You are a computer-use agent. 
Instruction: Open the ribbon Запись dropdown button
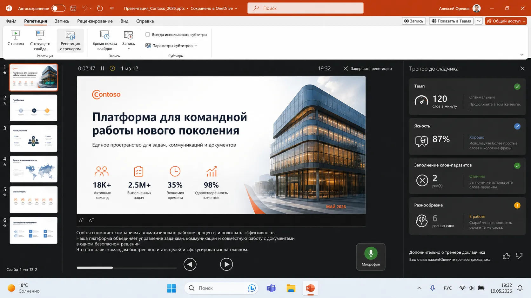(x=128, y=41)
